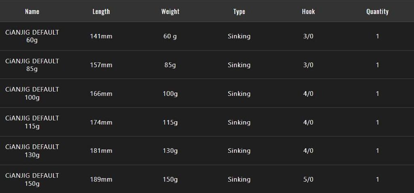This screenshot has height=193, width=414.
Task: Select the CiANJIG DEFAULT 150g name cell
Action: pyautogui.click(x=32, y=179)
